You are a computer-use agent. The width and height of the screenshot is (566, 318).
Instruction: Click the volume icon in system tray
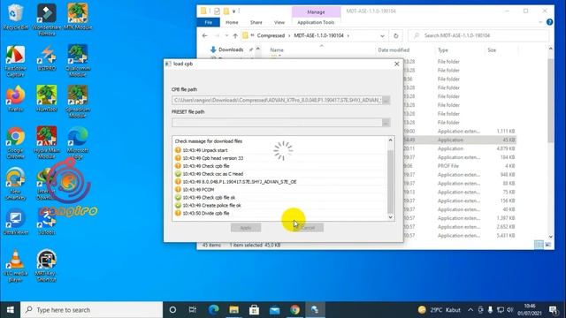pyautogui.click(x=509, y=310)
